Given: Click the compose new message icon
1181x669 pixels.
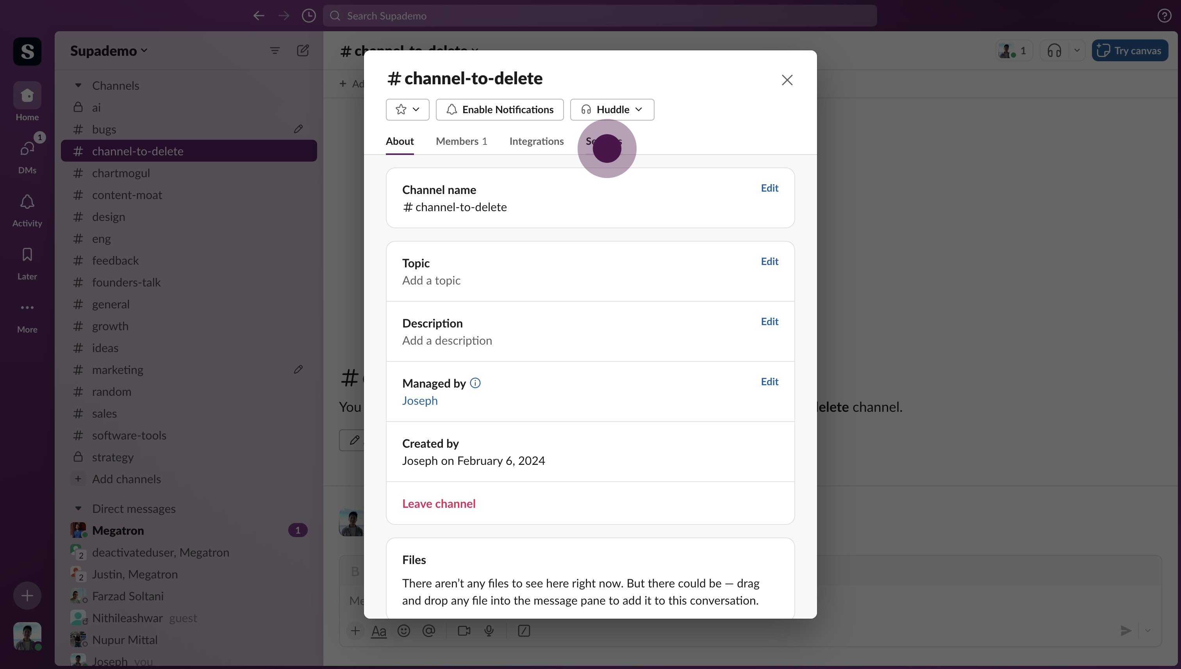Looking at the screenshot, I should [303, 50].
